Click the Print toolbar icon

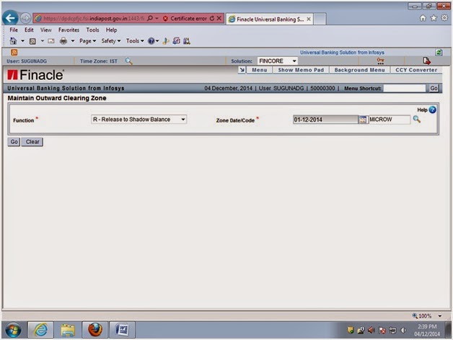click(x=63, y=41)
